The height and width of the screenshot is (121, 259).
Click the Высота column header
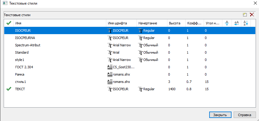176,23
